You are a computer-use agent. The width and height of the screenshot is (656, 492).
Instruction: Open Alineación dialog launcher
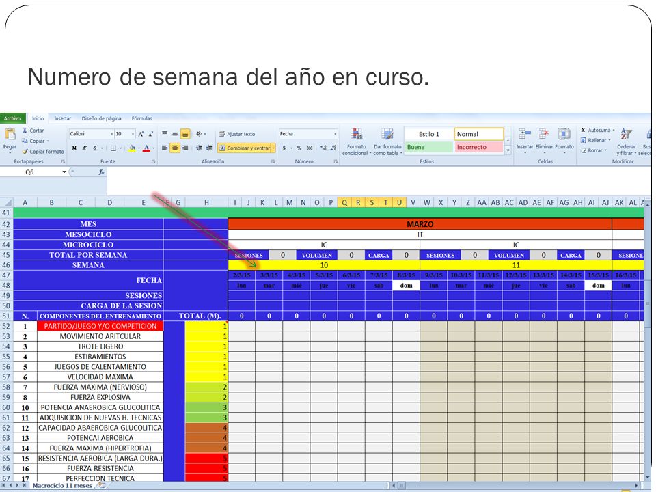tap(273, 161)
